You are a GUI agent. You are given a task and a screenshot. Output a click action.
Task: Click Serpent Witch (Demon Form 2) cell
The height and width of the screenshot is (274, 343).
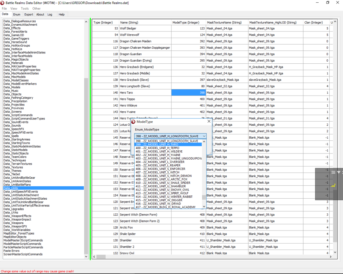click(x=145, y=221)
